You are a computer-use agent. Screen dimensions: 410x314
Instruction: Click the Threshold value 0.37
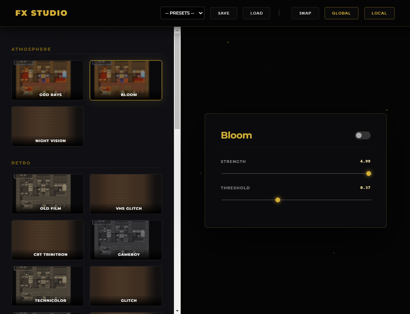click(365, 187)
